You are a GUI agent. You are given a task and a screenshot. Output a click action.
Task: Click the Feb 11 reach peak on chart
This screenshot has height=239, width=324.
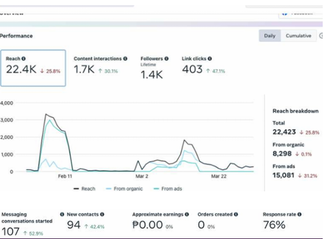coord(46,114)
